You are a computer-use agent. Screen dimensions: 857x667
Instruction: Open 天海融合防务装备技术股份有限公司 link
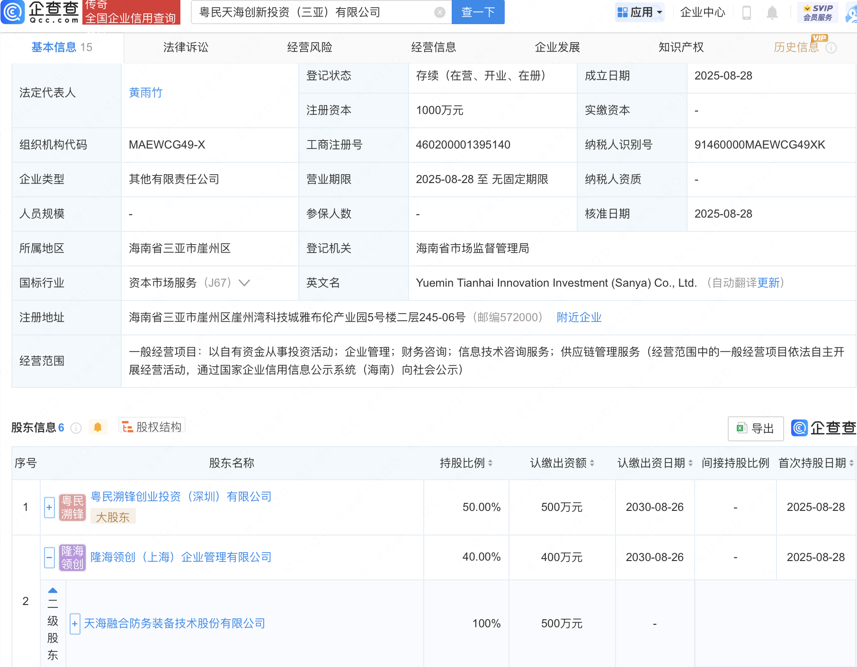coord(174,623)
